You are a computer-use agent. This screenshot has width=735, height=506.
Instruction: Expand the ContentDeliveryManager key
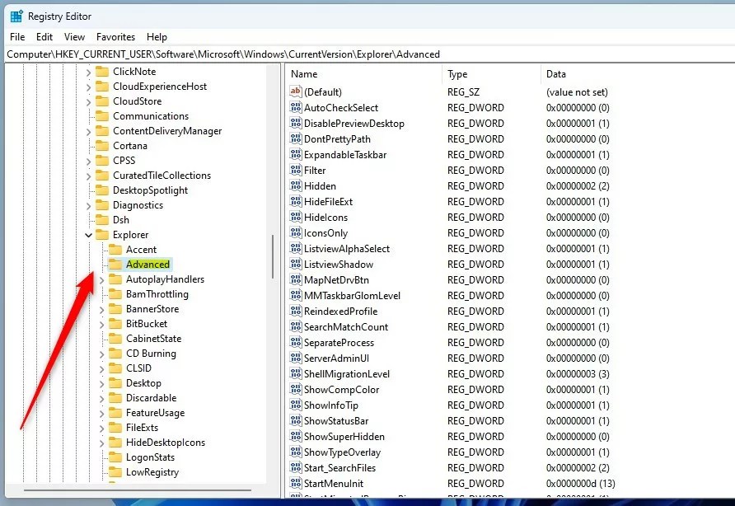[89, 131]
